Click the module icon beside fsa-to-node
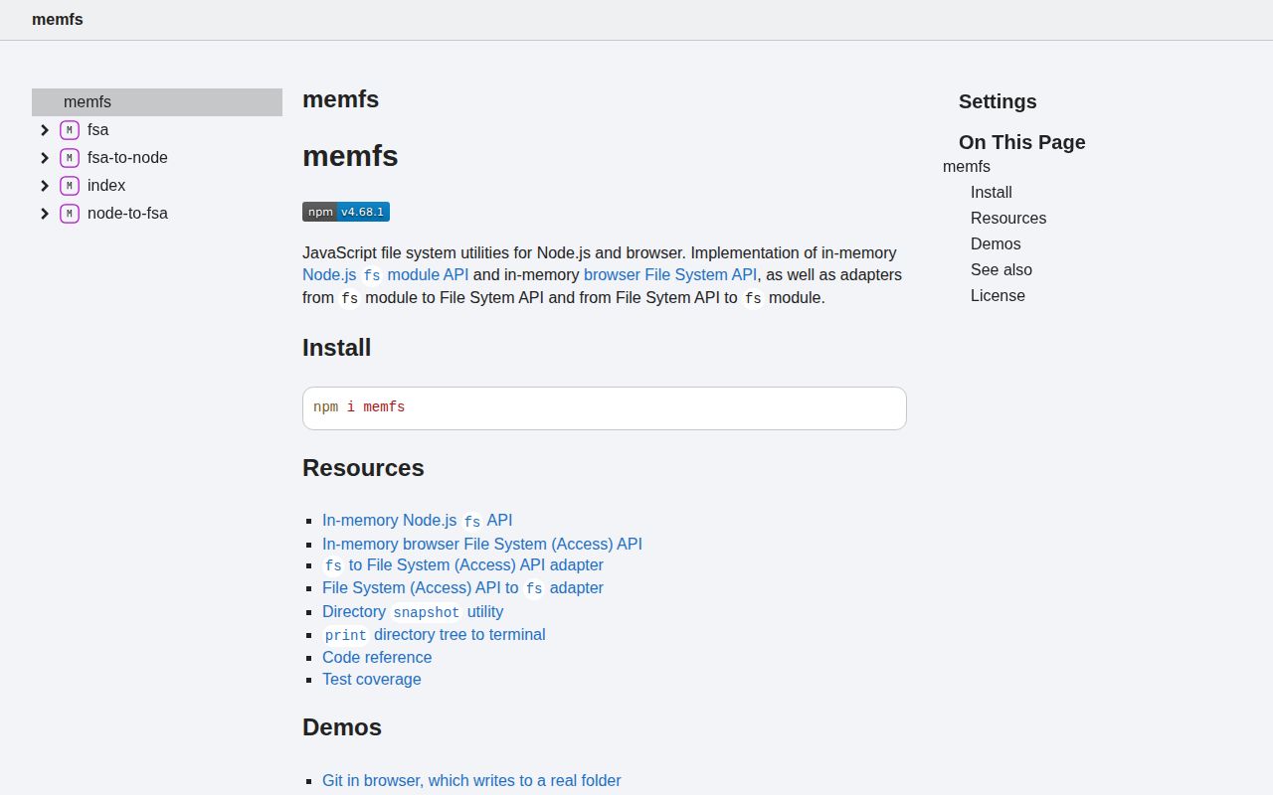This screenshot has height=795, width=1273. pyautogui.click(x=70, y=158)
